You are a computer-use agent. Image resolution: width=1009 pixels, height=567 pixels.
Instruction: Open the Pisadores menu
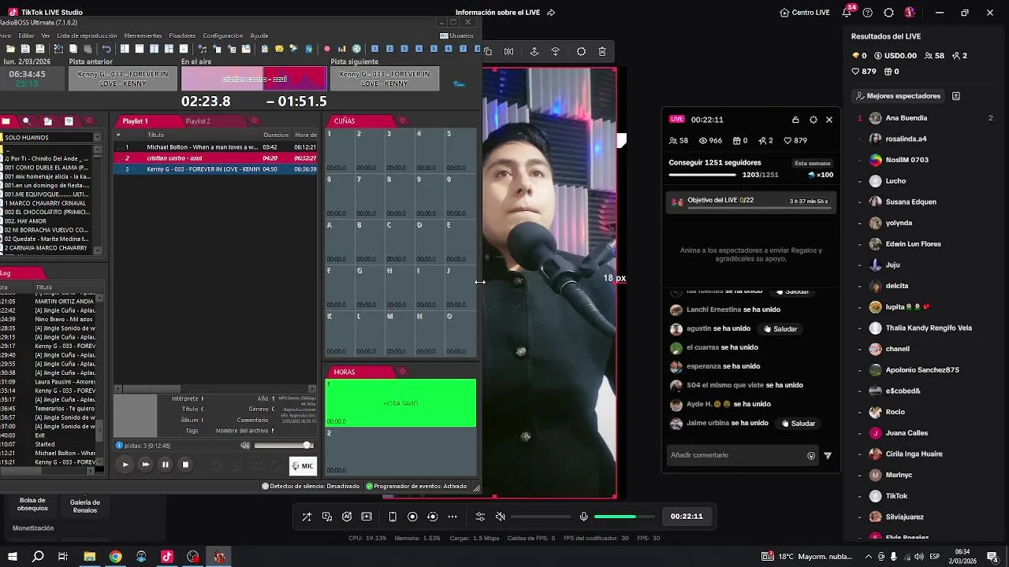point(182,35)
